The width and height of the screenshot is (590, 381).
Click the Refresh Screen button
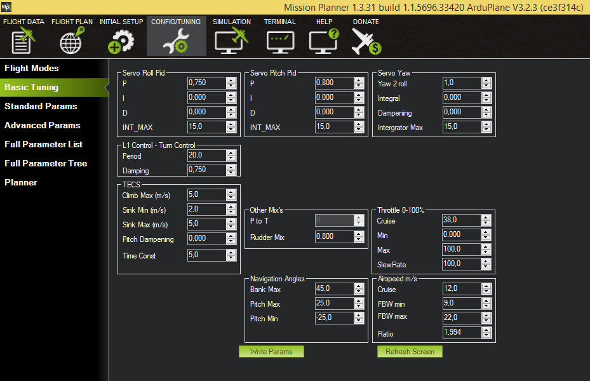(410, 352)
